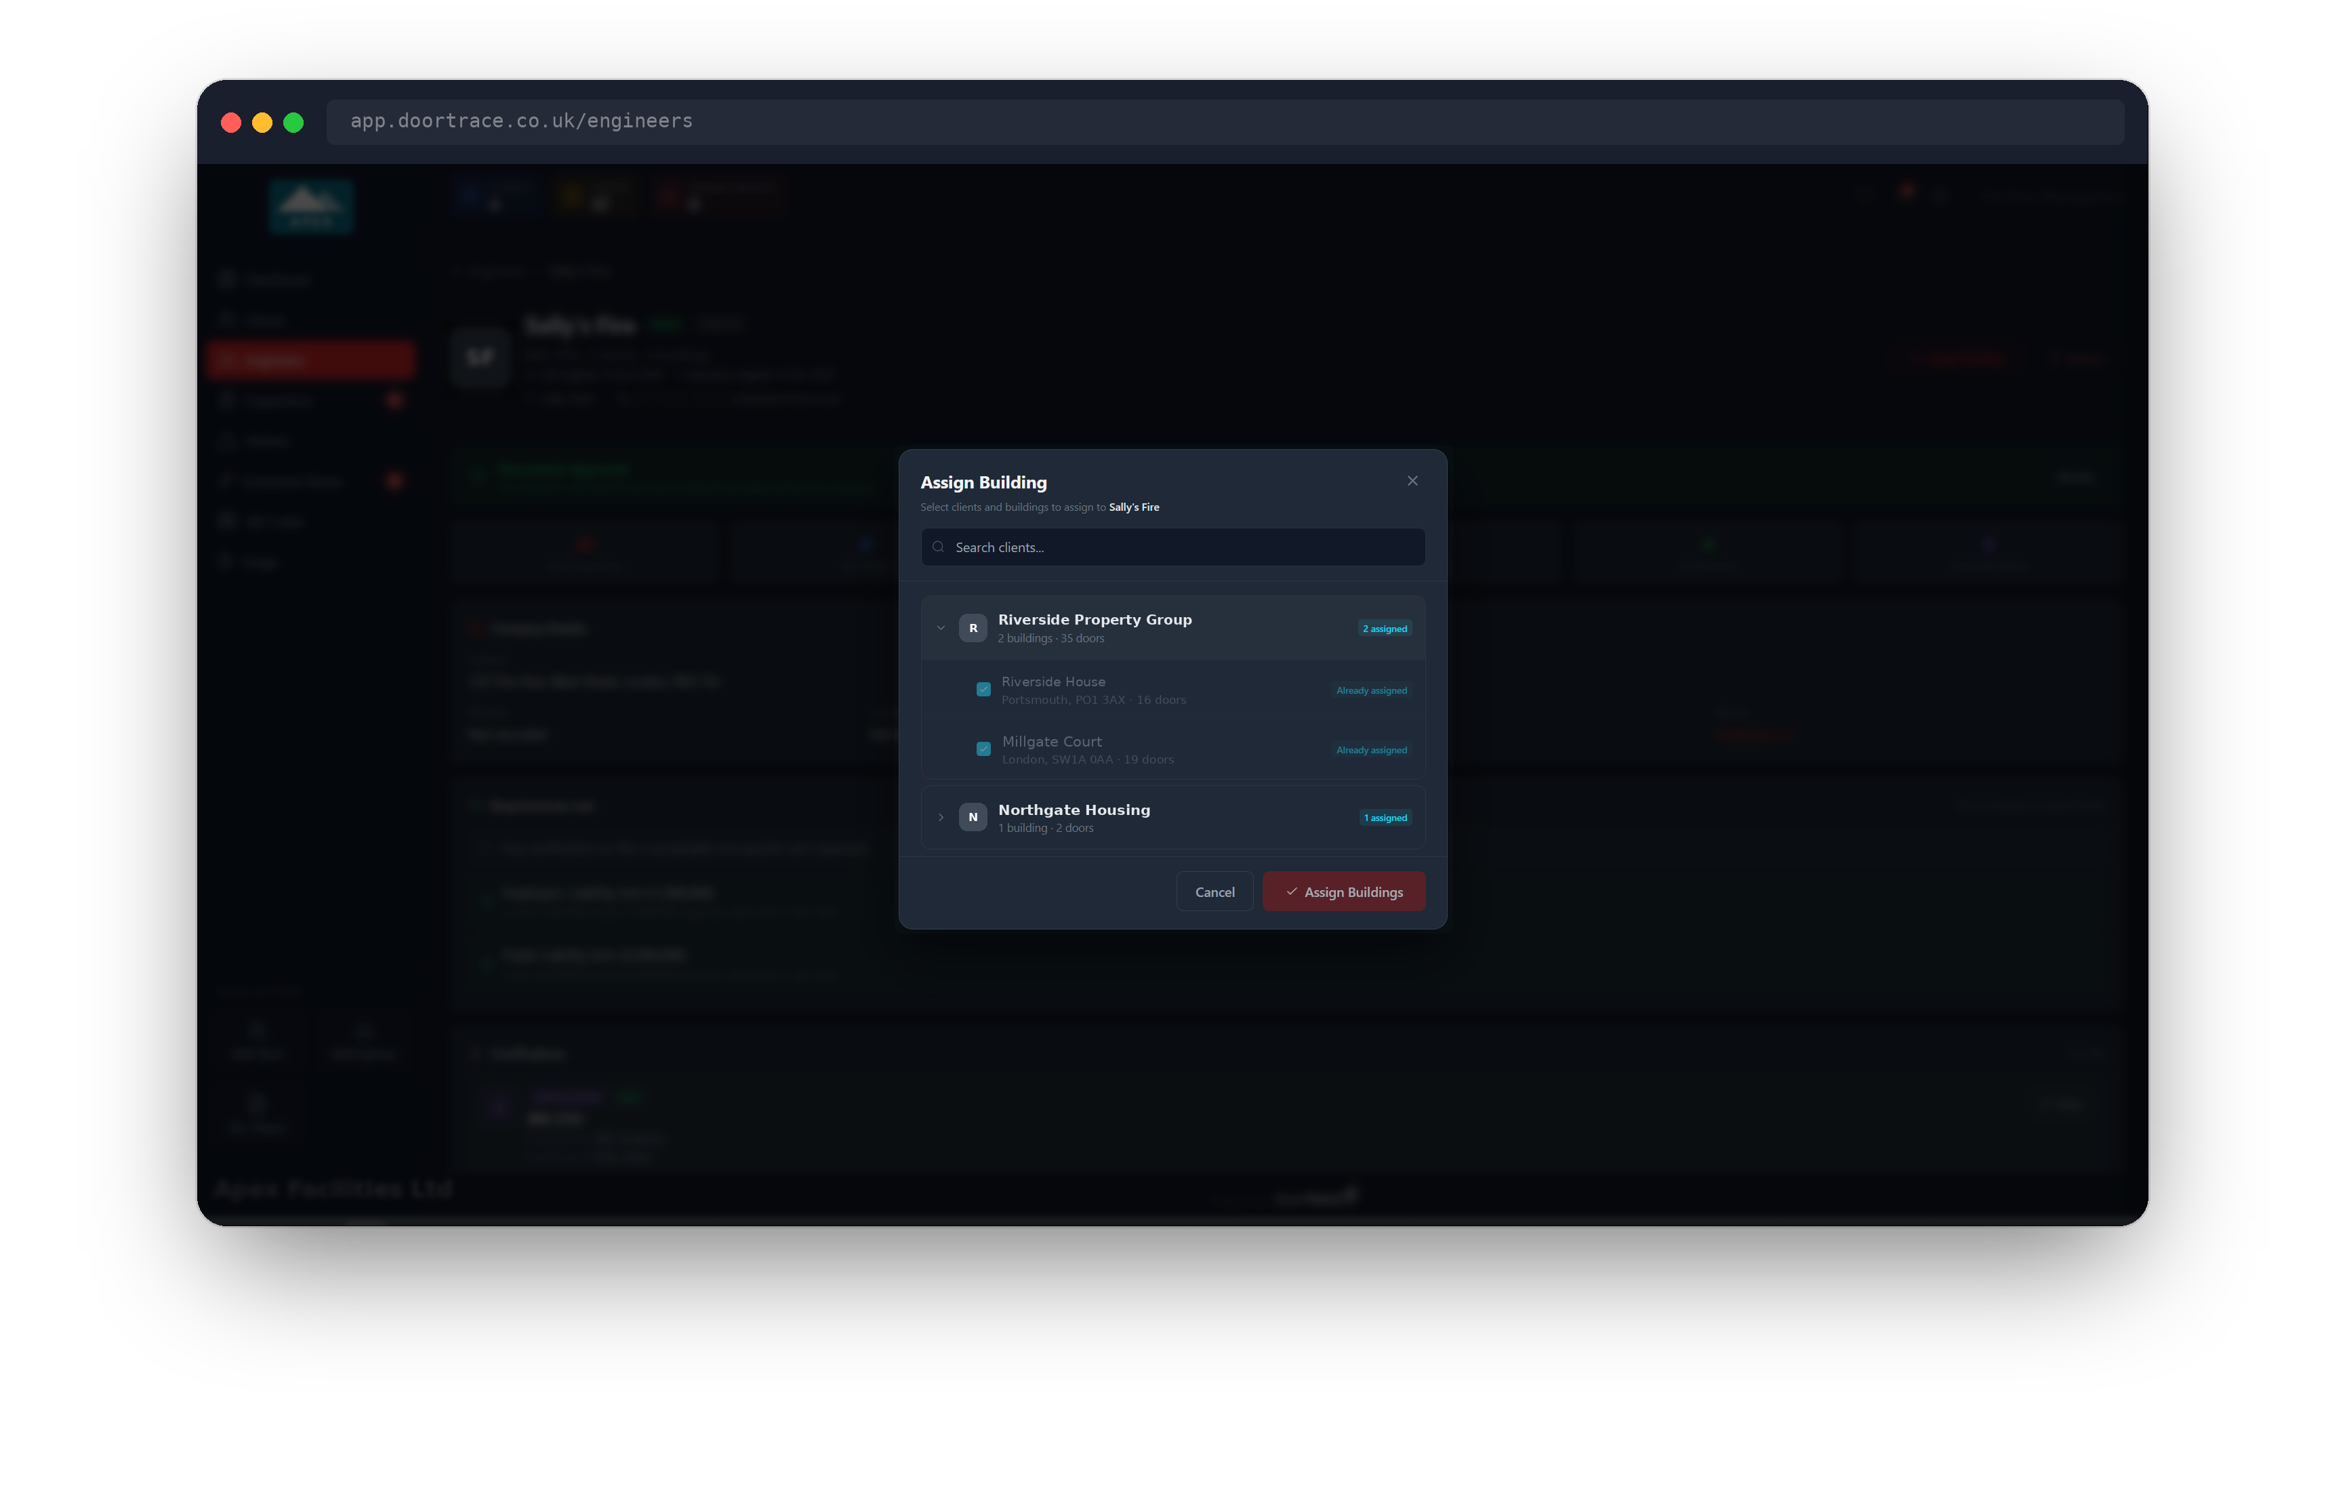Click the Portsmouth, PO1 3AX address line
The height and width of the screenshot is (1508, 2345).
(x=1093, y=700)
